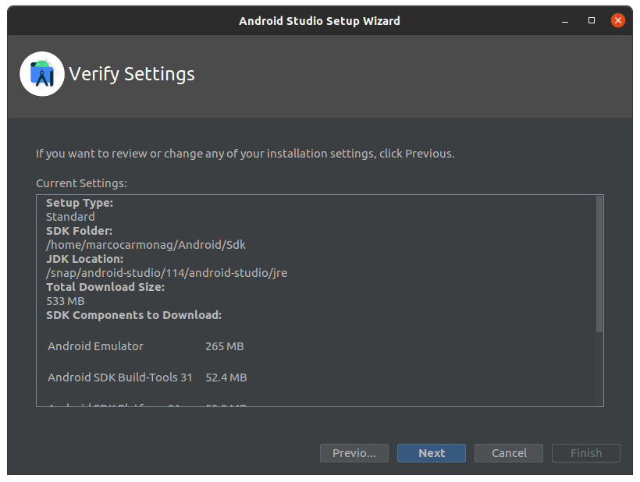This screenshot has height=482, width=640.
Task: Click the 'click Previous' instruction sentence
Action: tap(245, 154)
